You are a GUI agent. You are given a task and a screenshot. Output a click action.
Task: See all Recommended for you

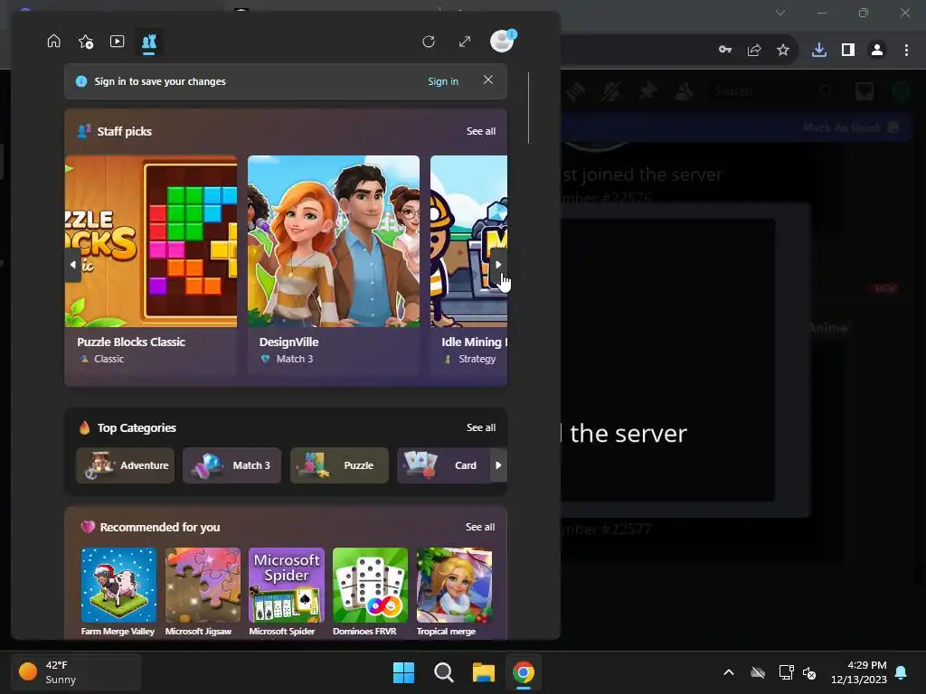480,527
